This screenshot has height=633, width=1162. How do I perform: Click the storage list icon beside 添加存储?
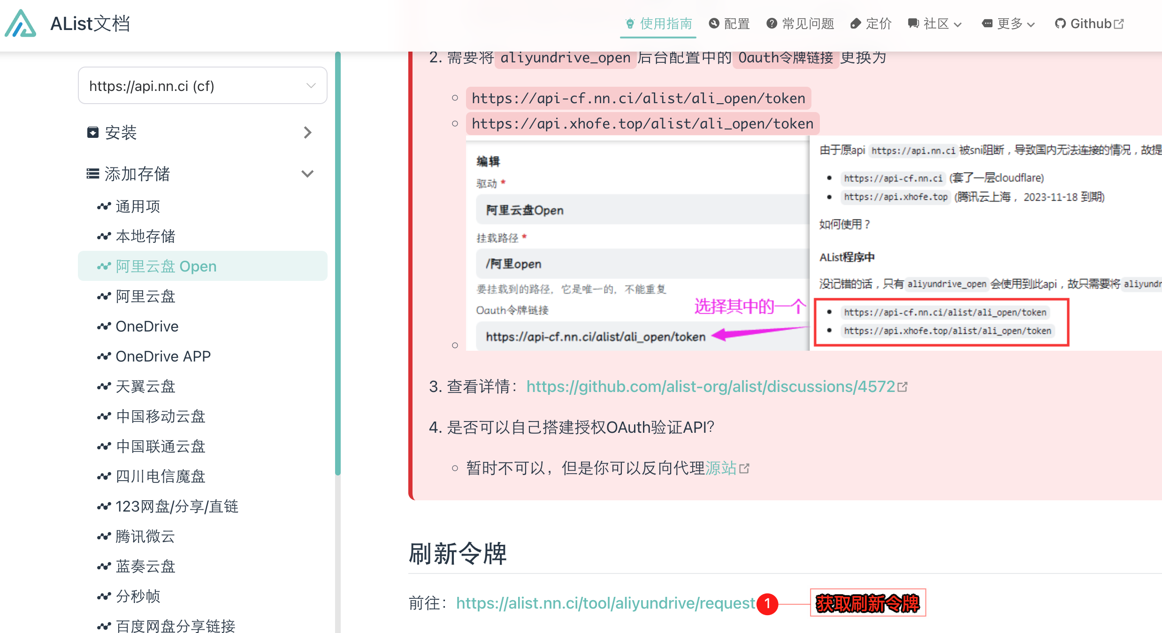click(93, 174)
